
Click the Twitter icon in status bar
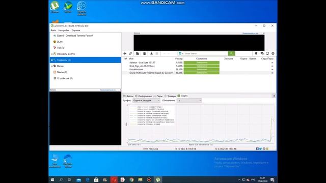click(260, 149)
